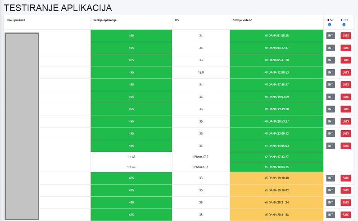Click INT button in the +1 DANA 14:05:03 row
358x221 pixels.
pos(331,146)
